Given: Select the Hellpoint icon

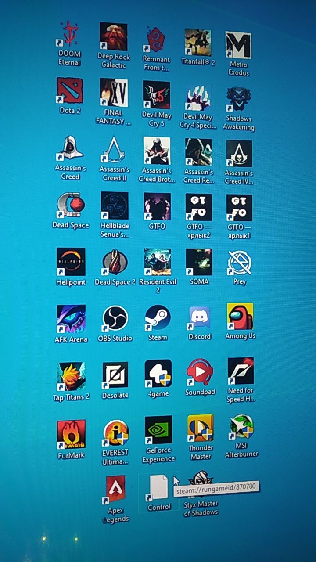Looking at the screenshot, I should 71,261.
